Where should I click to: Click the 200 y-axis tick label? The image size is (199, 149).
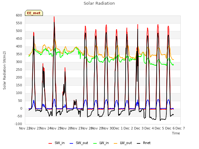pos(19,77)
